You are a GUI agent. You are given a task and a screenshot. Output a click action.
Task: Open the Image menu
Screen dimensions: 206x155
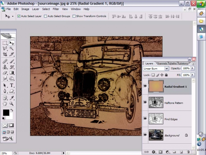tap(25, 9)
